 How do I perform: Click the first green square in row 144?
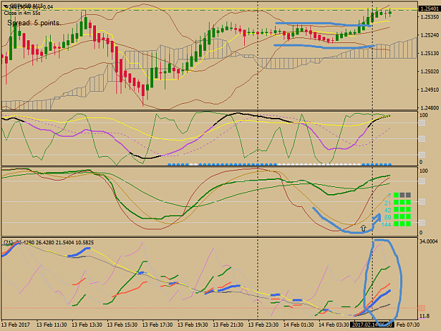click(397, 224)
